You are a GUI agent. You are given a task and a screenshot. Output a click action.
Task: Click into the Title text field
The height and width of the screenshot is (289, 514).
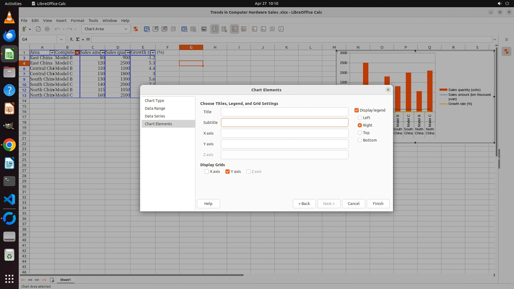[x=284, y=112]
